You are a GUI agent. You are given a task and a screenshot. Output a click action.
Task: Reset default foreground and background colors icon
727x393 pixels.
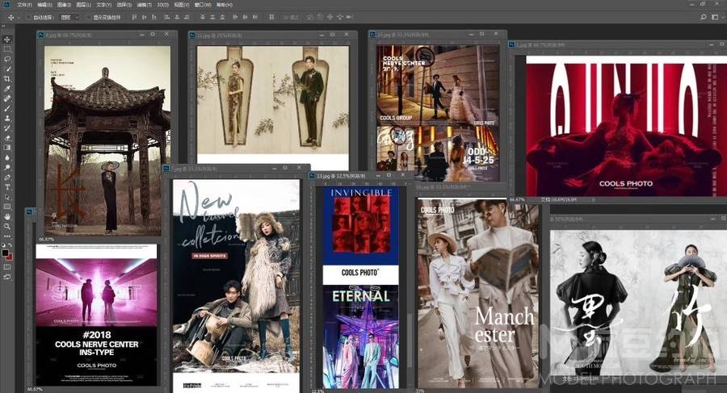point(4,245)
